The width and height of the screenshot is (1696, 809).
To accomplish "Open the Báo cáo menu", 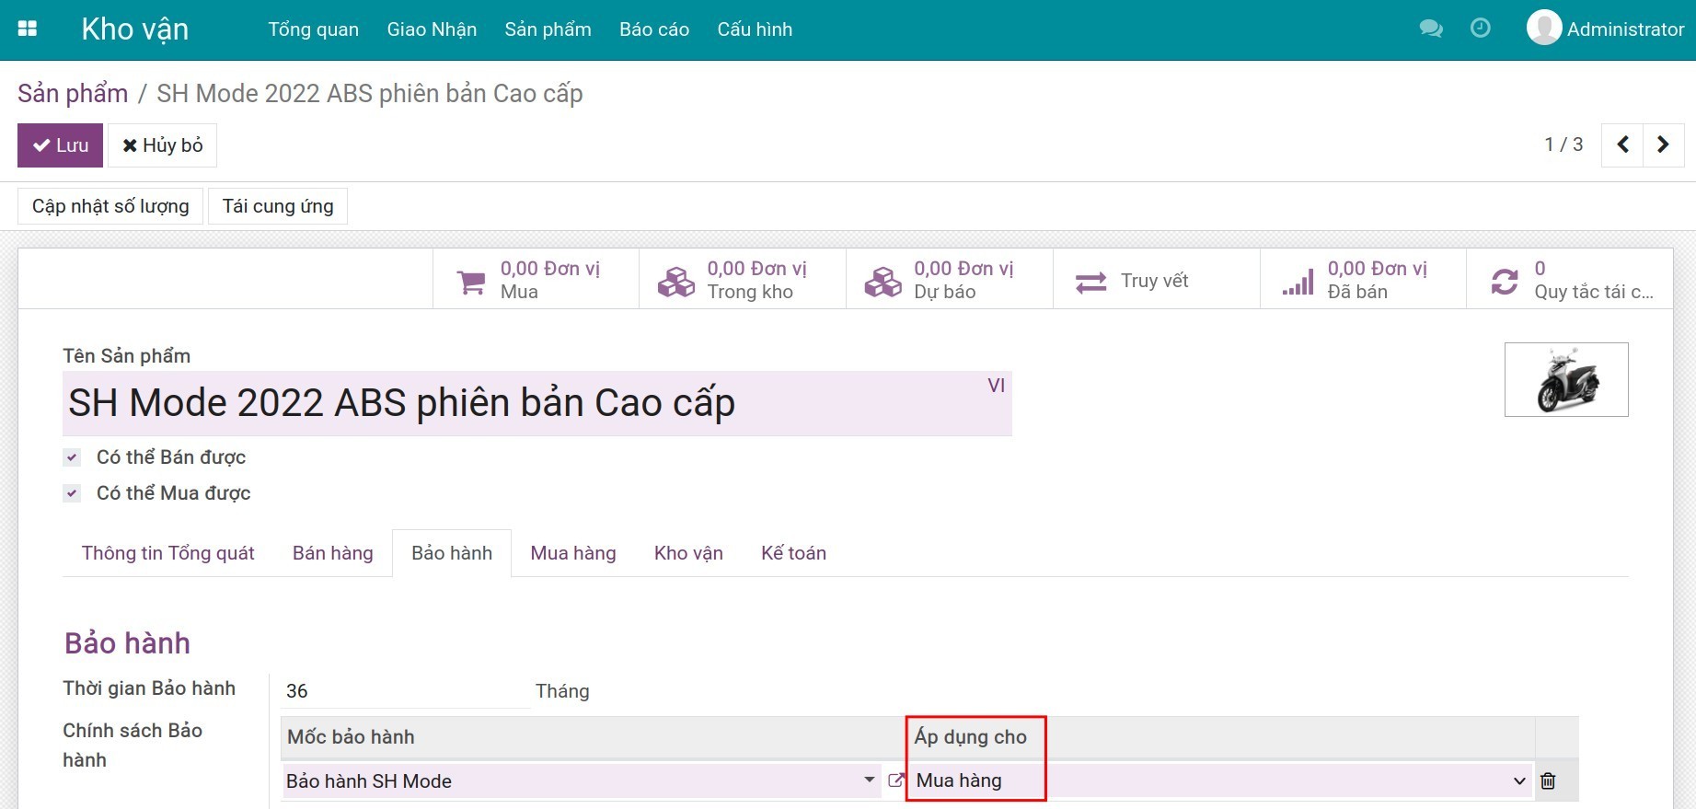I will point(653,29).
